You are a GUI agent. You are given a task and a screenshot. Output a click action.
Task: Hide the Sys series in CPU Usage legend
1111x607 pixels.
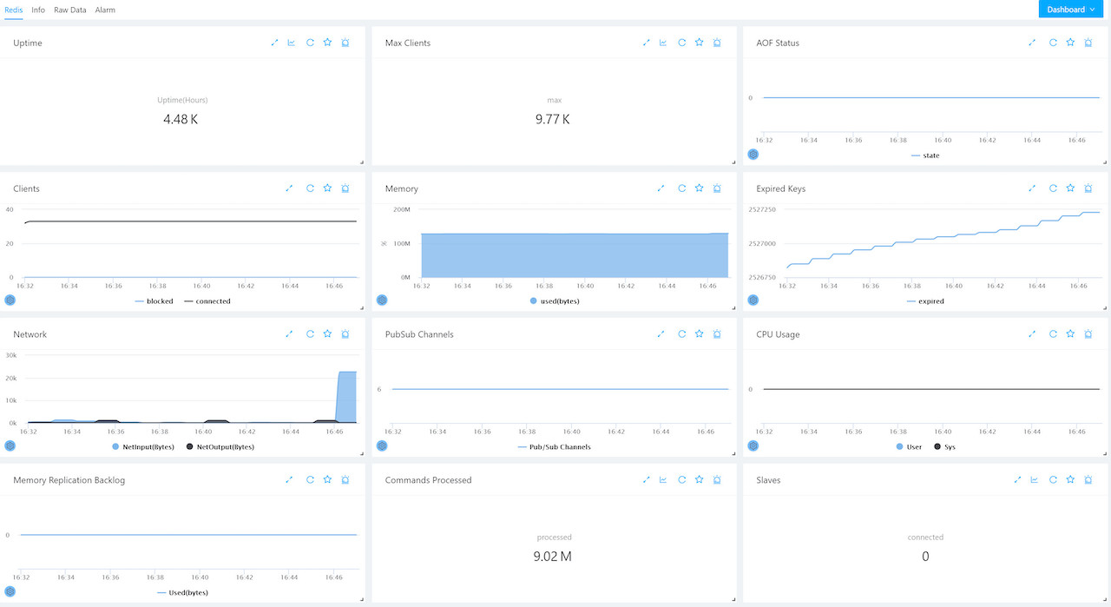click(946, 446)
